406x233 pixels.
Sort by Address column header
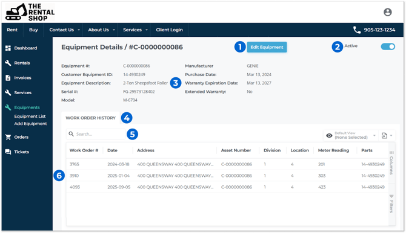pos(145,150)
